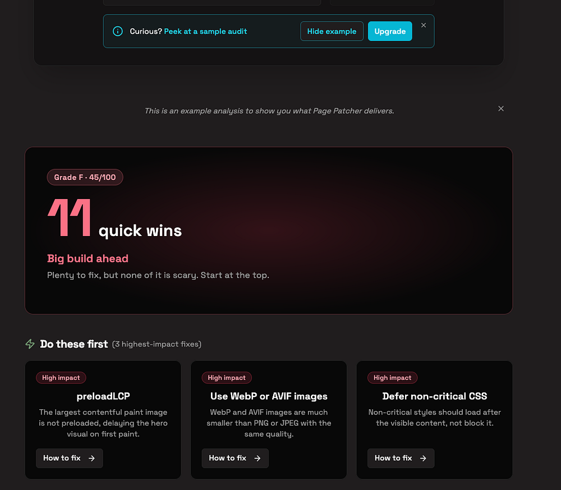This screenshot has width=561, height=490.
Task: Click the Big build ahead heading
Action: [88, 258]
